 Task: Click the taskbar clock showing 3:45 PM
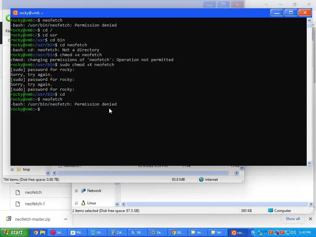coord(305,232)
